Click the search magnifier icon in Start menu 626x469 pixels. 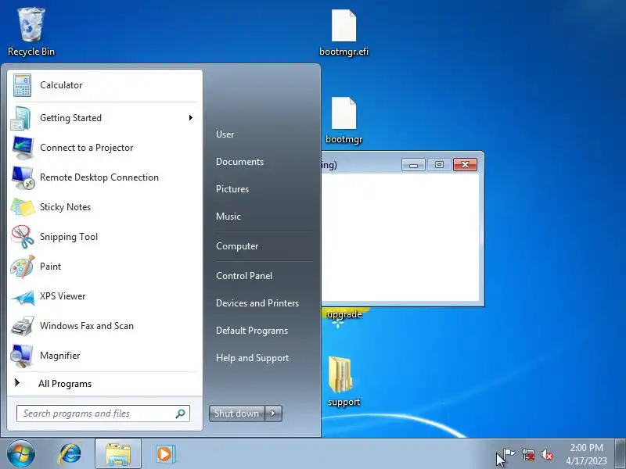[180, 414]
